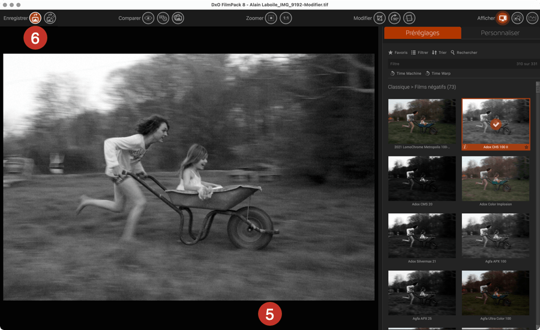This screenshot has width=540, height=330.
Task: Click the side-by-side compare icon
Action: click(163, 18)
